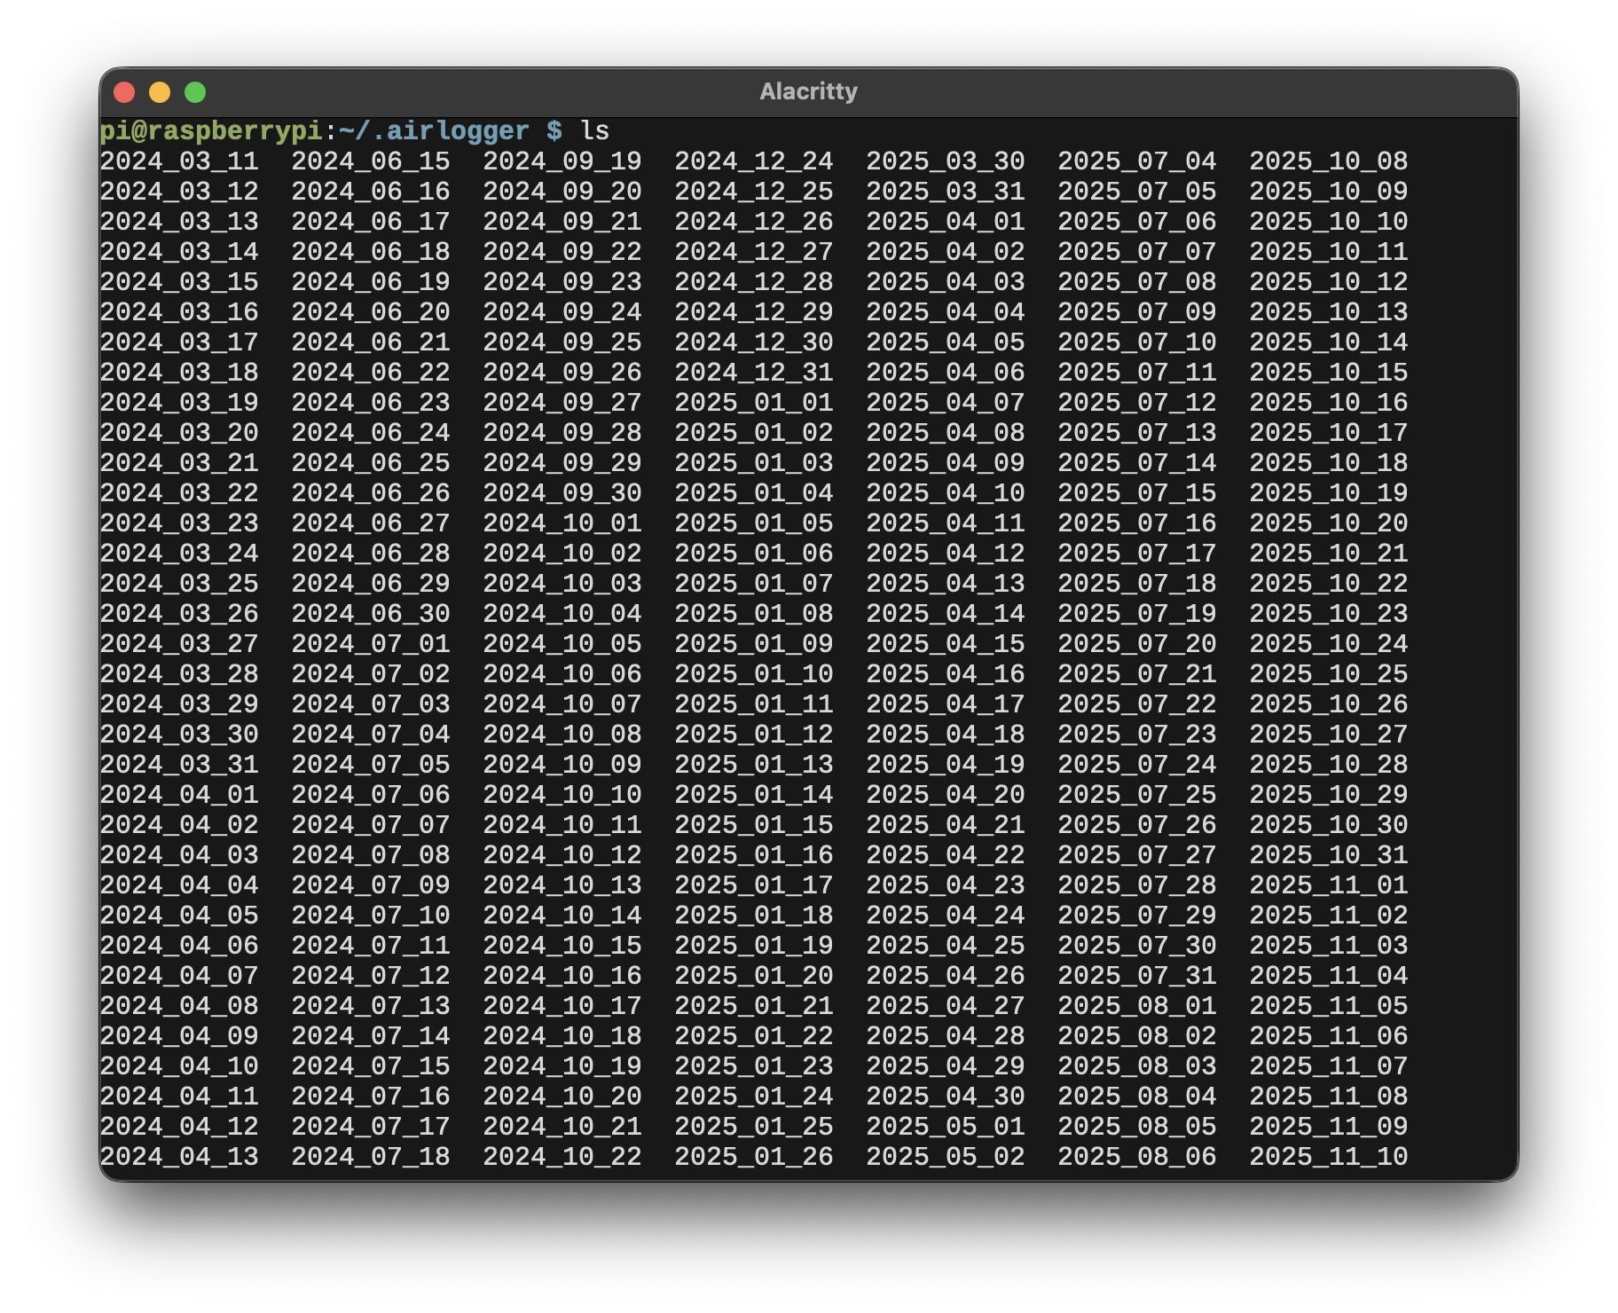Select the file 2025_05_02
The image size is (1618, 1313).
946,1156
